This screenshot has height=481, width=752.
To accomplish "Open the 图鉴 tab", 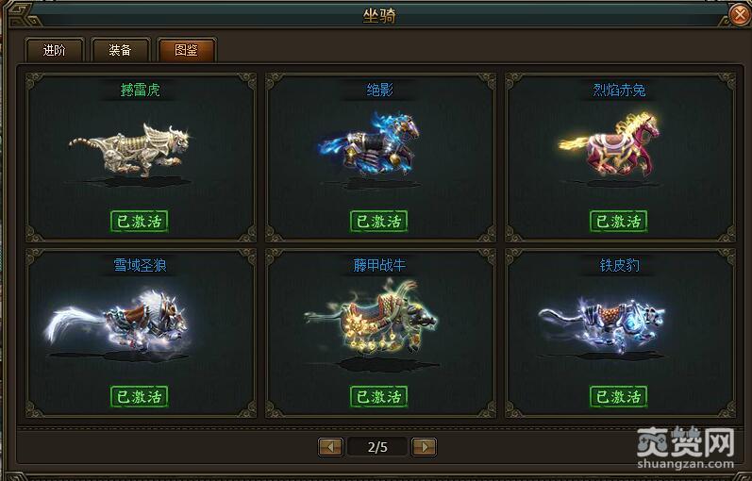I will coord(186,50).
